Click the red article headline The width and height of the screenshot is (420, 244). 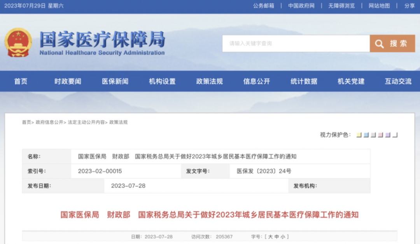210,215
